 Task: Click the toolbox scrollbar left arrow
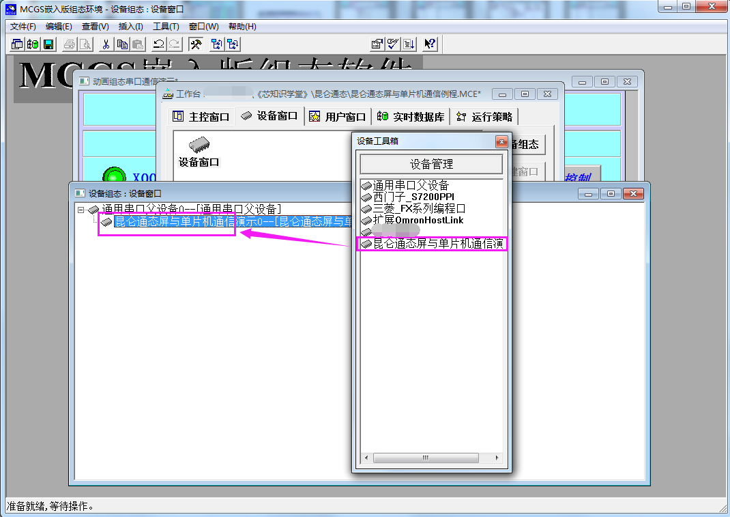coord(366,458)
